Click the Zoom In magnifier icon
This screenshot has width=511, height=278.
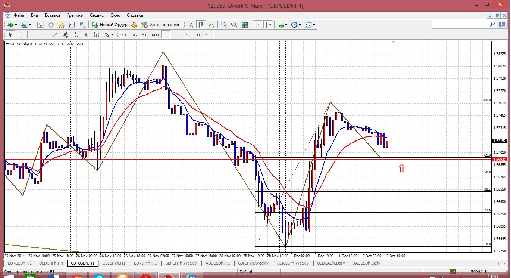pos(224,25)
